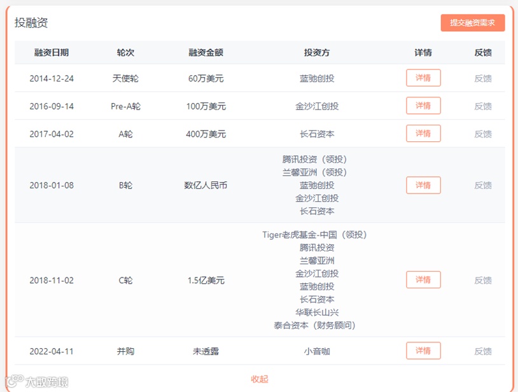Click the 详情 column header

[423, 53]
